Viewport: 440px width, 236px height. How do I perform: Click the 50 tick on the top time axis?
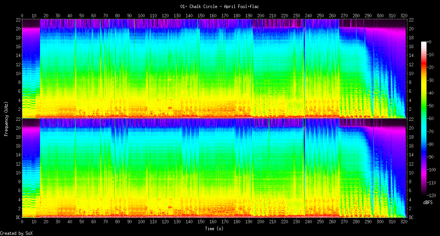(x=82, y=15)
